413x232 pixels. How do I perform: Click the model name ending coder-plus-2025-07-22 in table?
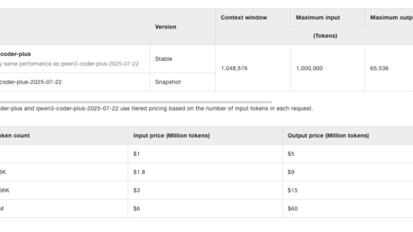(x=31, y=82)
